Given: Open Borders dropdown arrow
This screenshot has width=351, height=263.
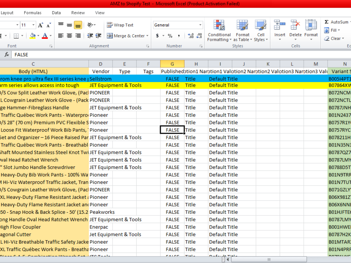Looking at the screenshot, I should click(22, 36).
